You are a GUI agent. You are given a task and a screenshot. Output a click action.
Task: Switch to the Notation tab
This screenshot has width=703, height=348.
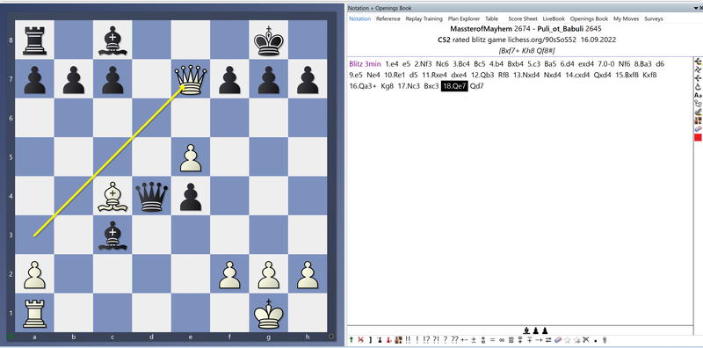point(360,18)
